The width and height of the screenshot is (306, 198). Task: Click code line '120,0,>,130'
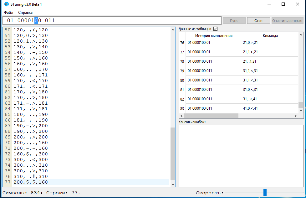pyautogui.click(x=31, y=36)
